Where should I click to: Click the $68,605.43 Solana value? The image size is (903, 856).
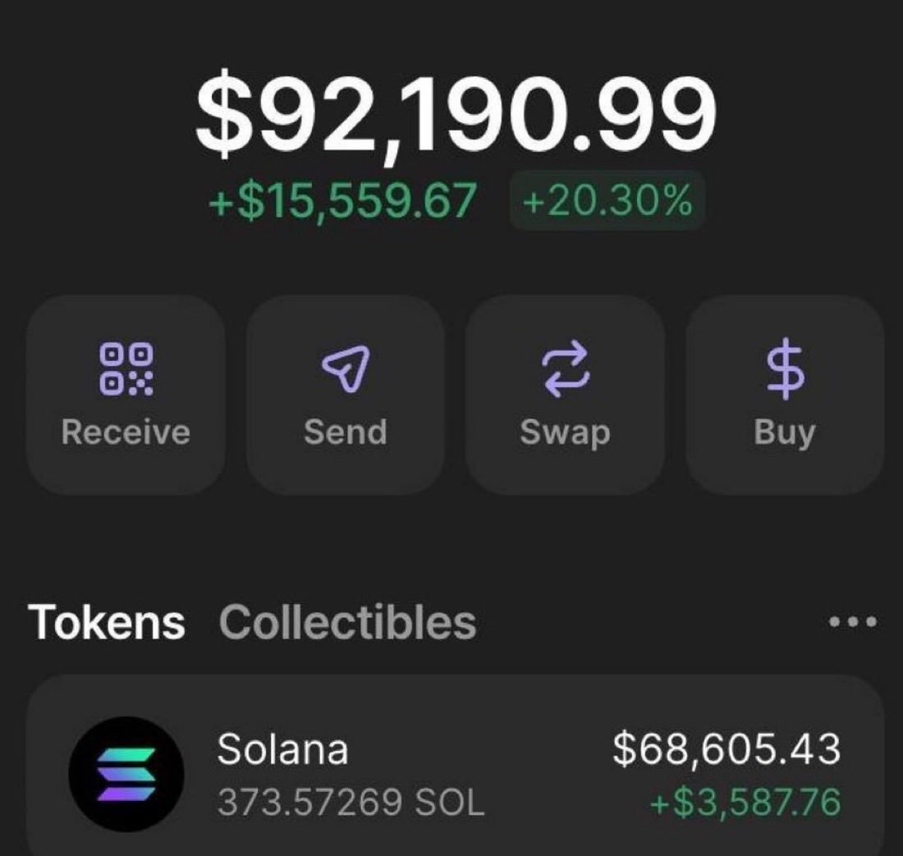pos(727,749)
